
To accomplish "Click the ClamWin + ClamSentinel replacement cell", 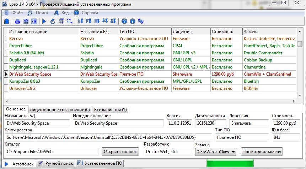I will [269, 74].
